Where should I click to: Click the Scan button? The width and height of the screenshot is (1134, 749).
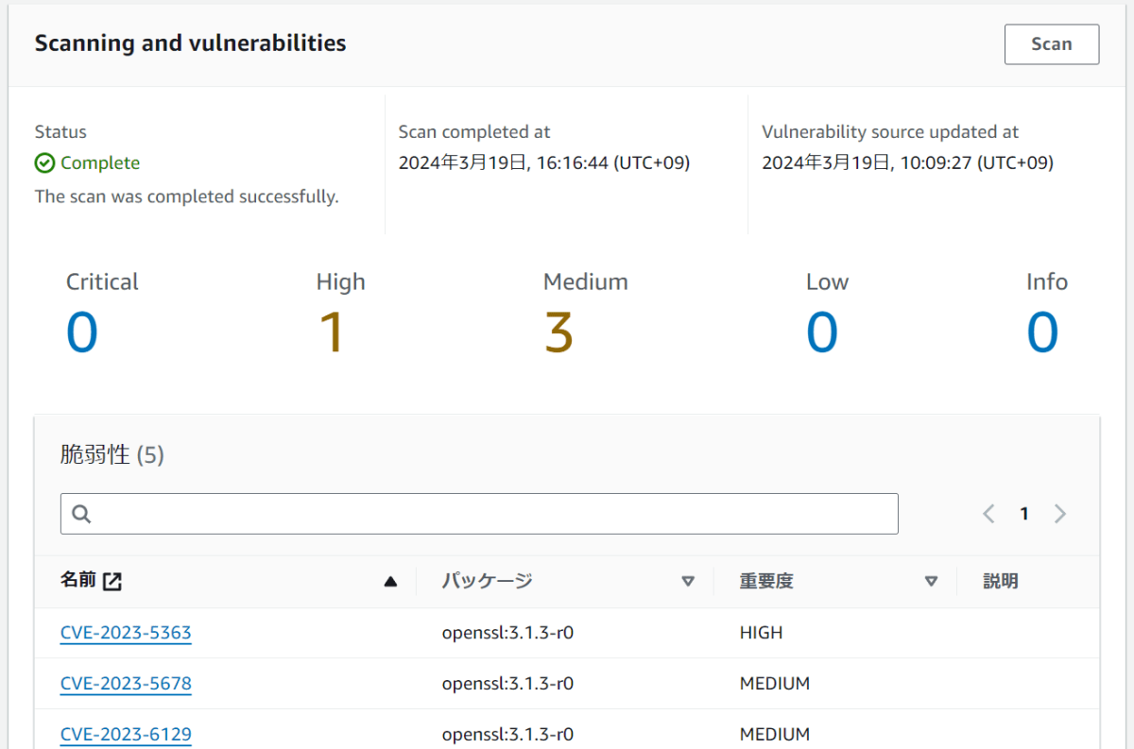point(1051,44)
